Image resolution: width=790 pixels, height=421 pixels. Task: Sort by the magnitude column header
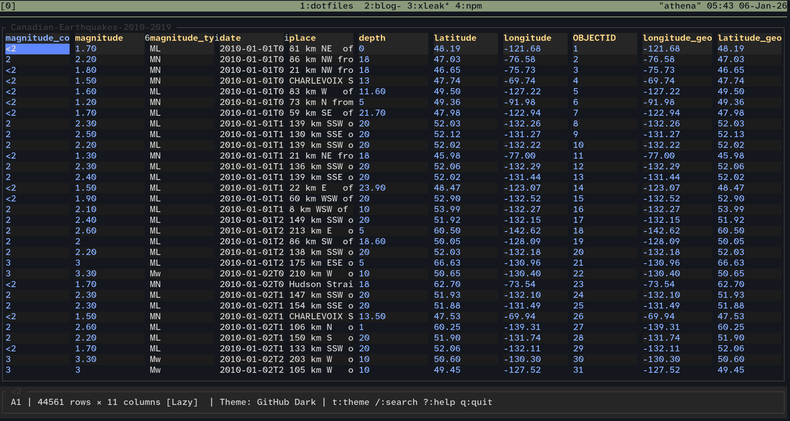coord(99,38)
